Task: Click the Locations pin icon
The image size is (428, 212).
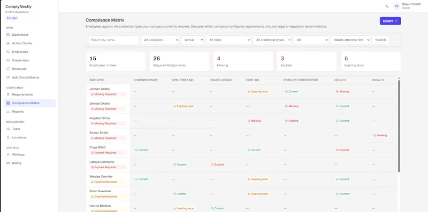Action: [8, 137]
